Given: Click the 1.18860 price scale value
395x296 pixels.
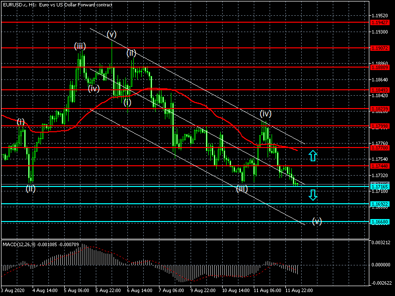Looking at the screenshot, I should click(x=380, y=64).
